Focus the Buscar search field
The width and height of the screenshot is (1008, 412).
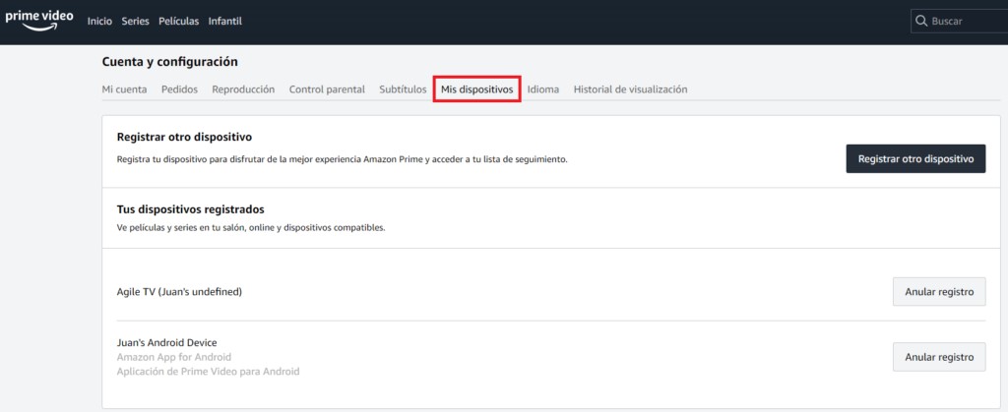coord(965,21)
